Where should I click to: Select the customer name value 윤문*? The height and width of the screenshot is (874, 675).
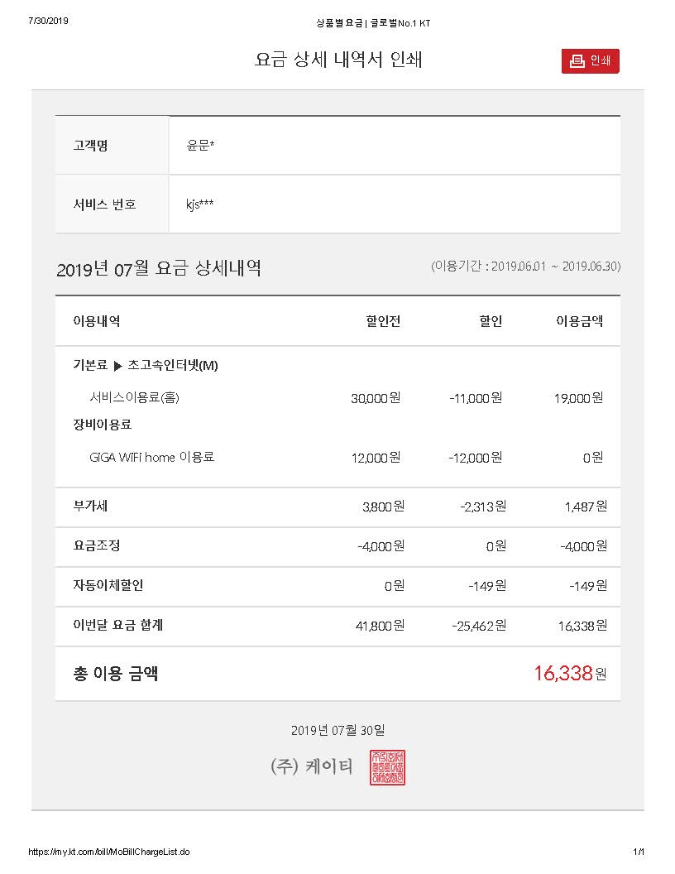coord(201,146)
